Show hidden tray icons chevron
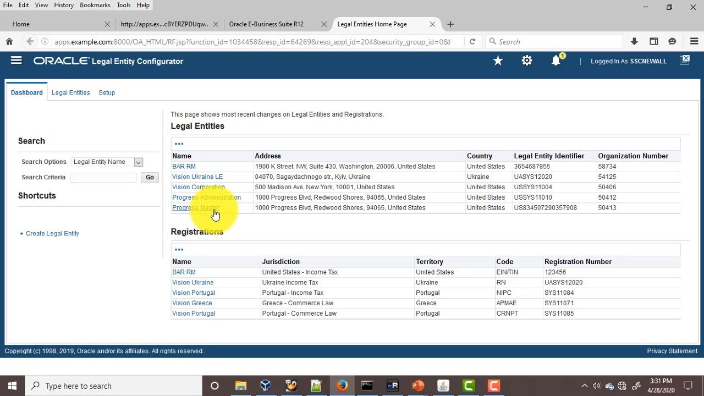This screenshot has width=704, height=396. tap(584, 386)
